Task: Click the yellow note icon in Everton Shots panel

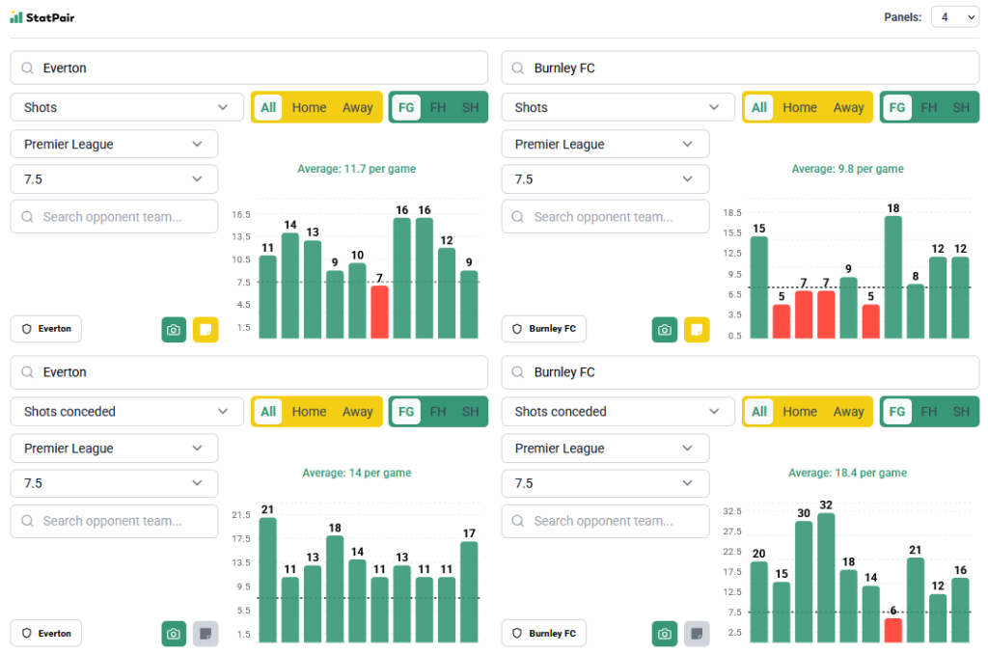Action: click(206, 330)
